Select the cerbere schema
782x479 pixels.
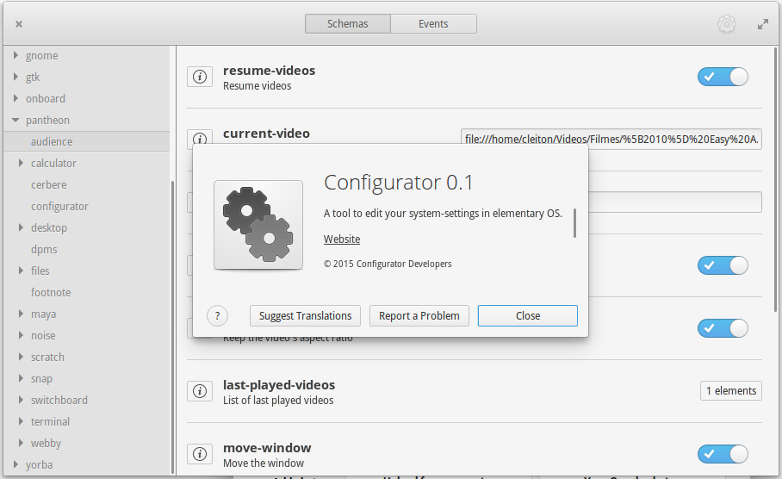point(48,184)
